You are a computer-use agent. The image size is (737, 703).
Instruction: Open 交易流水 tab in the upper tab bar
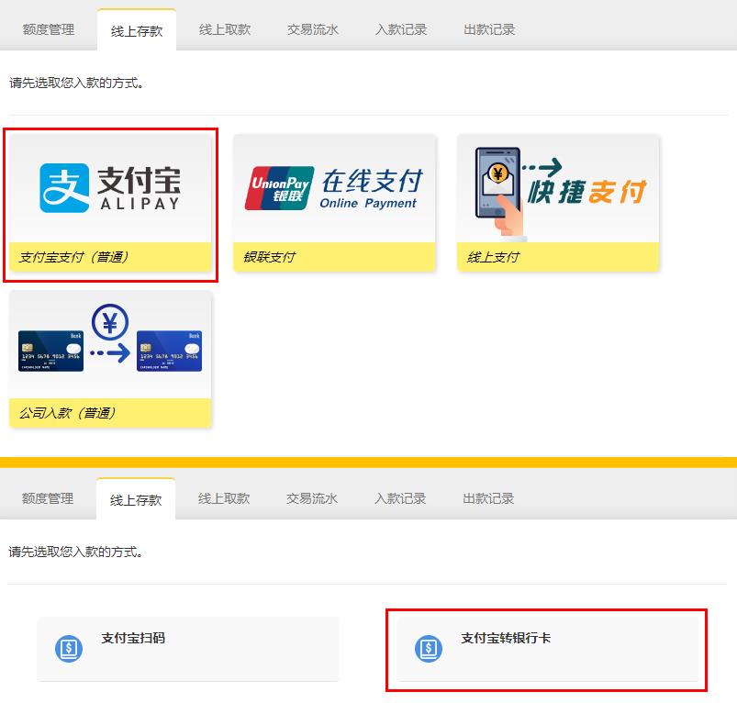(x=313, y=29)
